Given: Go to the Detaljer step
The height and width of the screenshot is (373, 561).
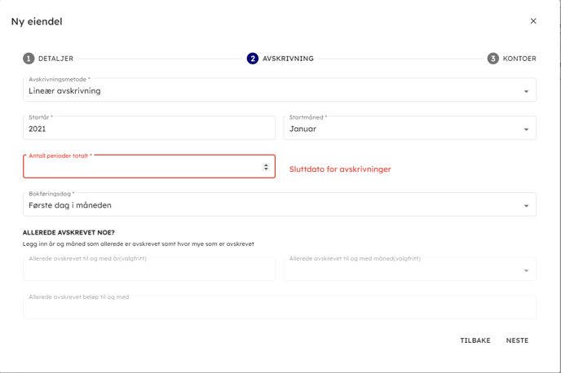Looking at the screenshot, I should (55, 59).
